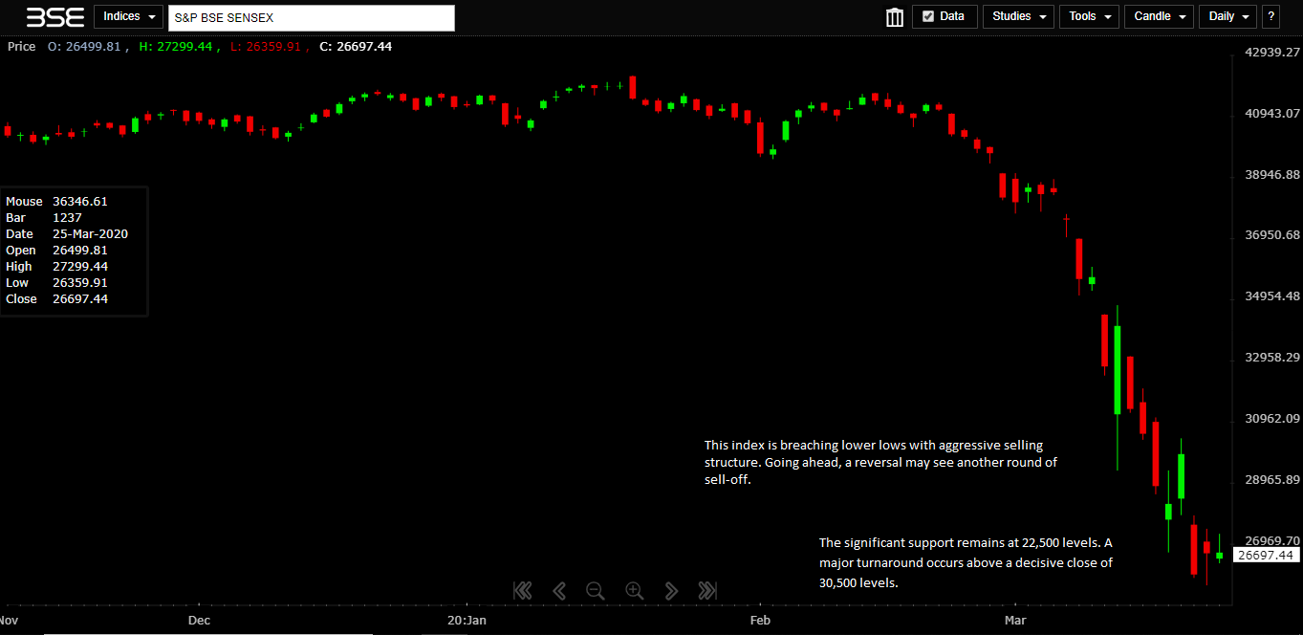Click the question mark help button
Image resolution: width=1303 pixels, height=635 pixels.
coord(1270,16)
